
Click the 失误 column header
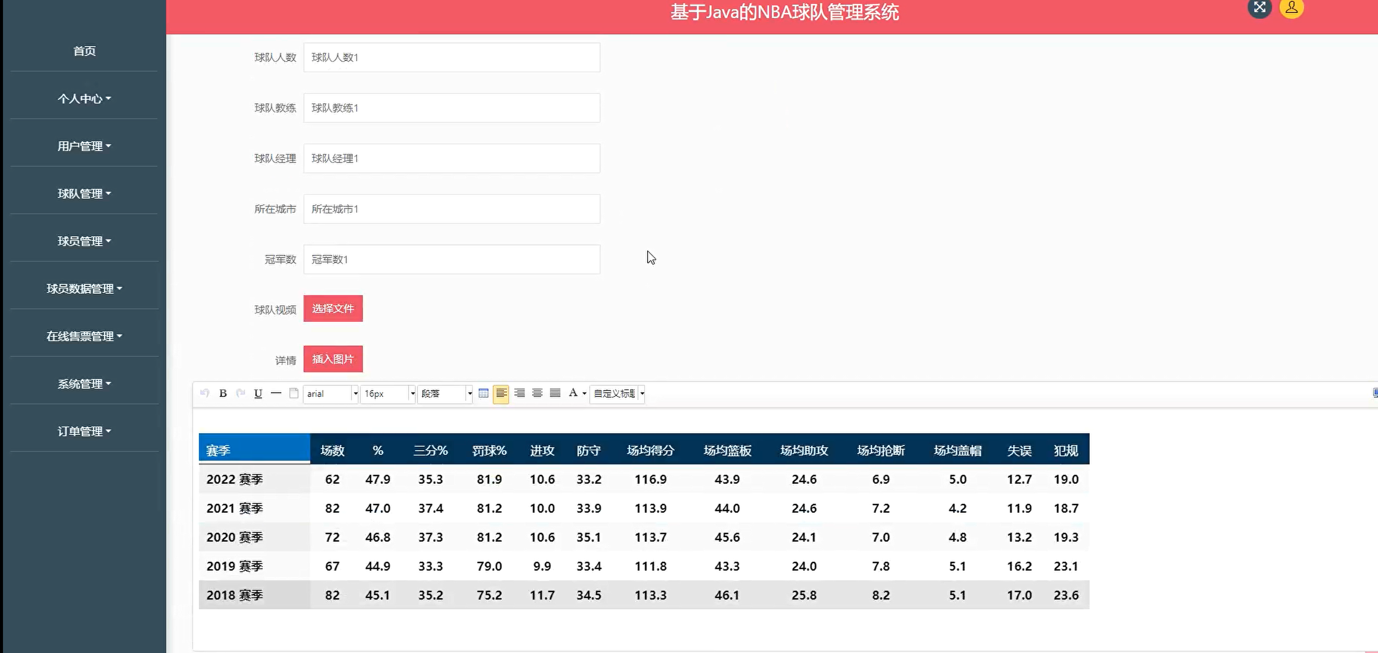point(1019,451)
